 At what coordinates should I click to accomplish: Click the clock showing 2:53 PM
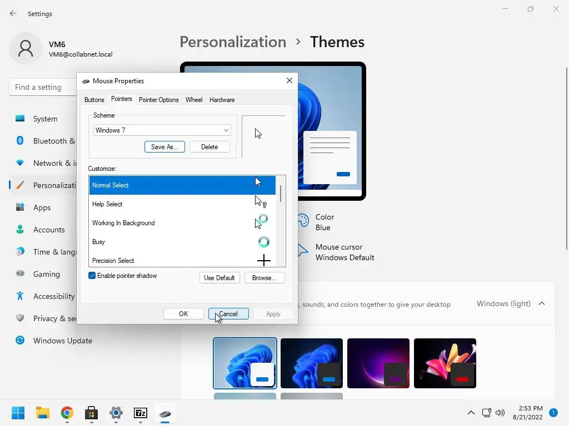pos(528,413)
